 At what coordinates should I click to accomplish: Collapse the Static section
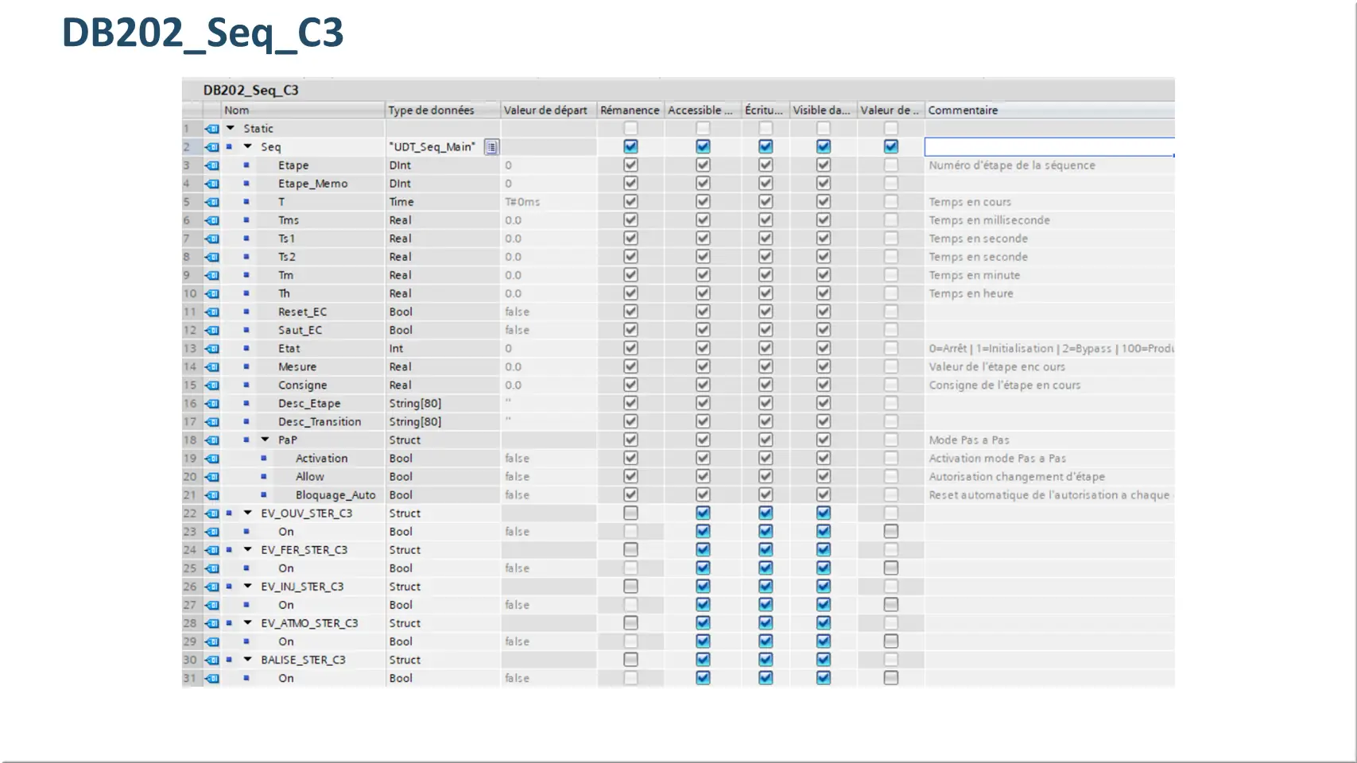[x=231, y=128]
